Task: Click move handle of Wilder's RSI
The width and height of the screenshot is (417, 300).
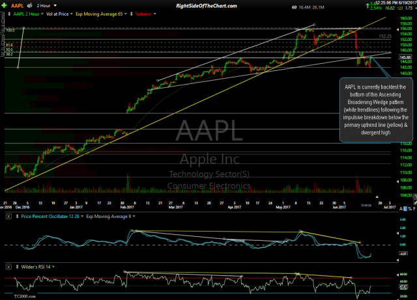Action: tap(18, 267)
